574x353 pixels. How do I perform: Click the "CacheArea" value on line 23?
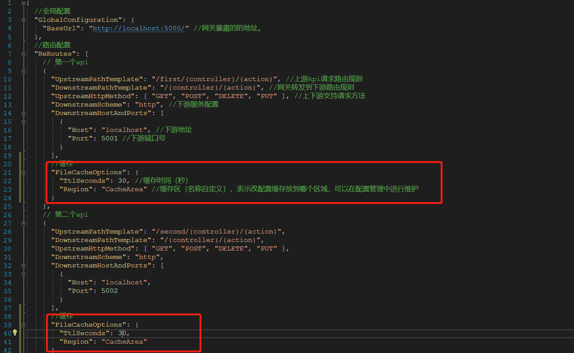coord(124,189)
